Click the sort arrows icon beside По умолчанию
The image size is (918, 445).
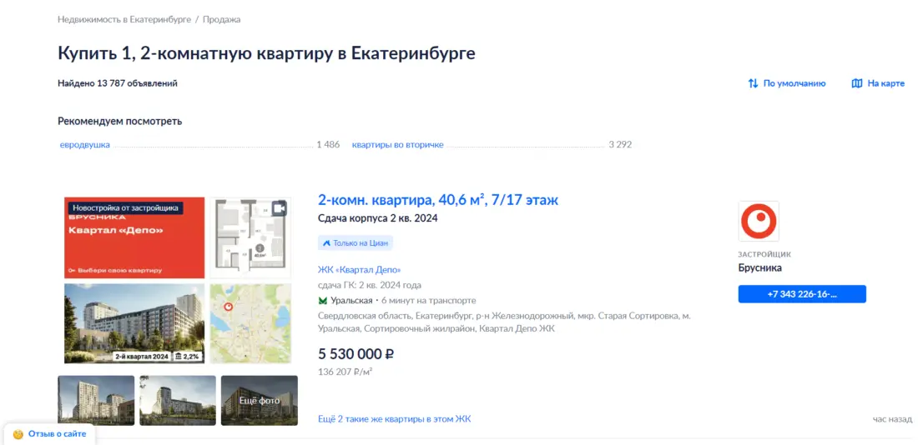[x=753, y=83]
